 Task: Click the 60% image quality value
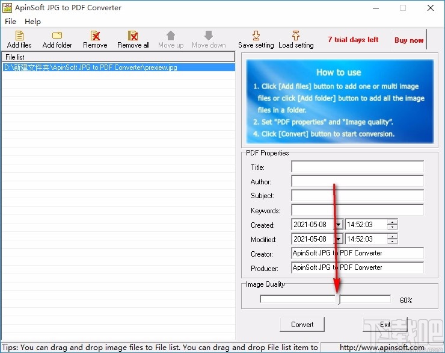[x=406, y=300]
